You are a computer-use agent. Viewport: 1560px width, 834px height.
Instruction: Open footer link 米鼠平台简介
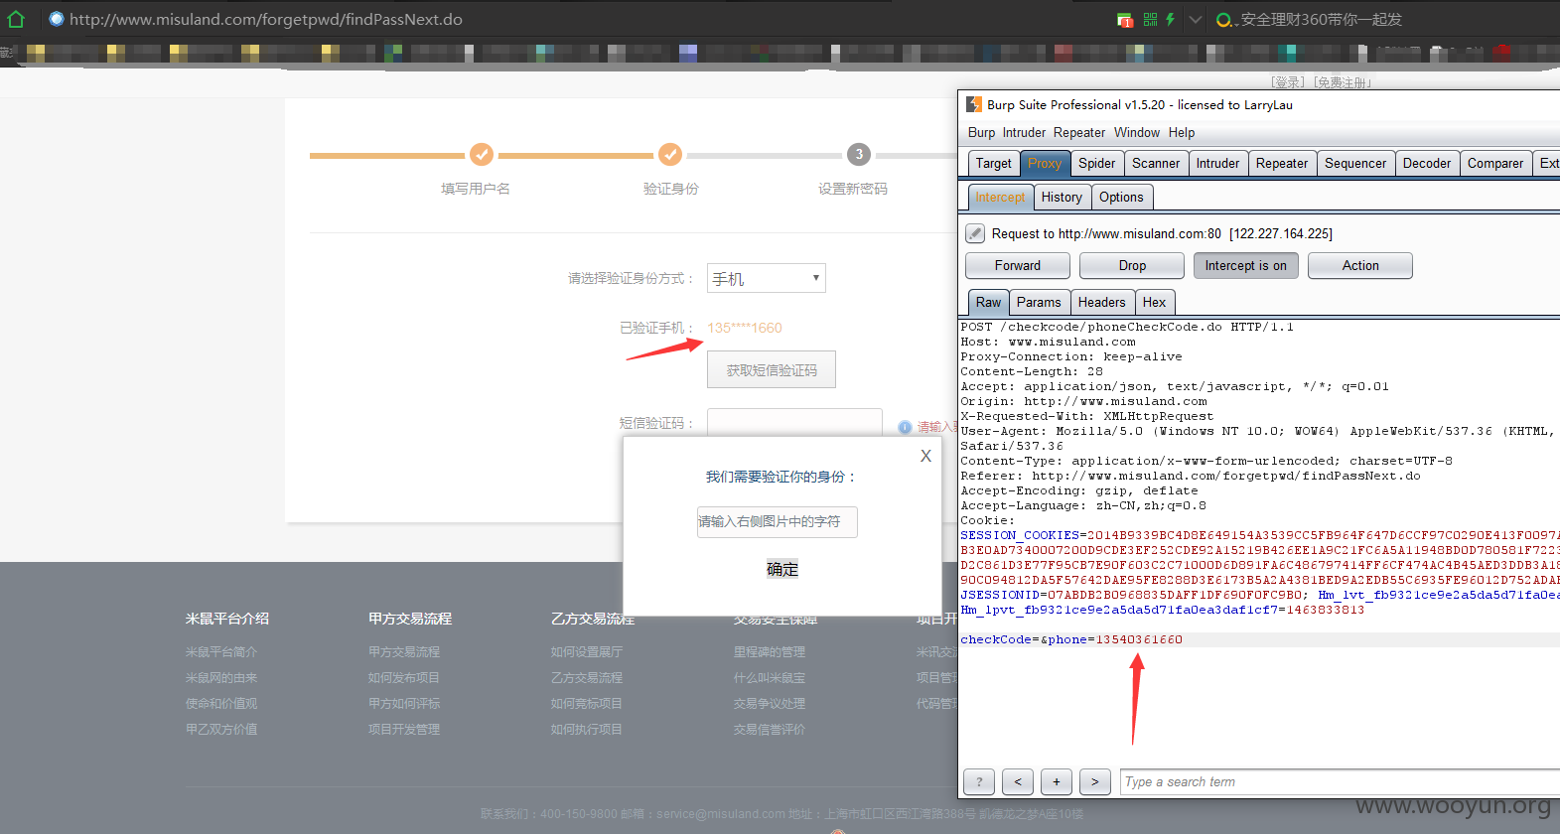click(221, 652)
